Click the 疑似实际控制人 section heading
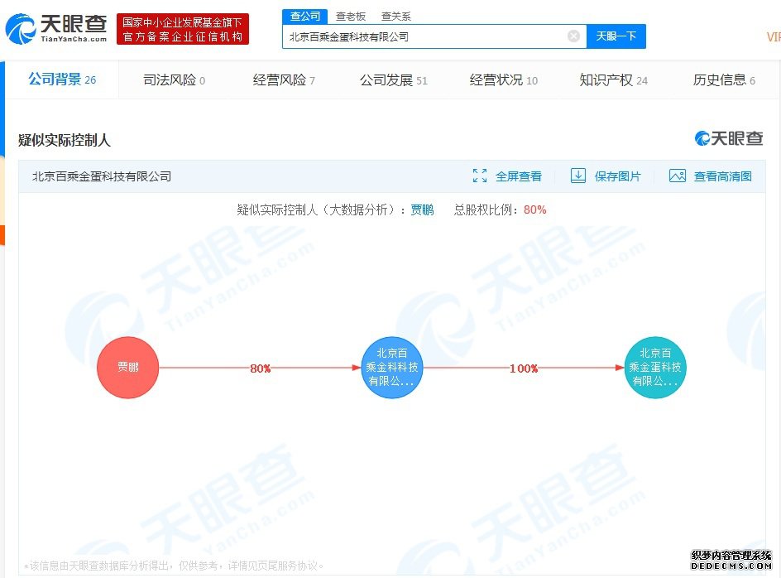The height and width of the screenshot is (578, 781). point(65,140)
